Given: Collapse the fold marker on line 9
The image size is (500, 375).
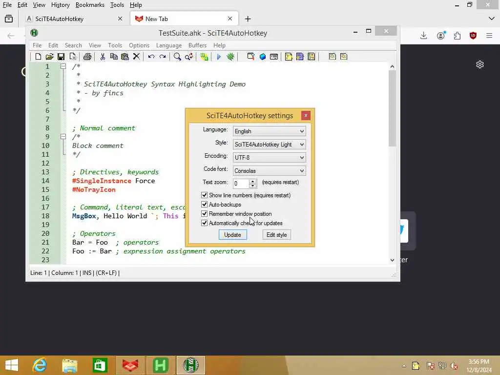Looking at the screenshot, I should 63,137.
